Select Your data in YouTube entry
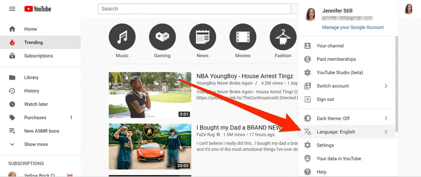The width and height of the screenshot is (421, 177). click(x=347, y=159)
